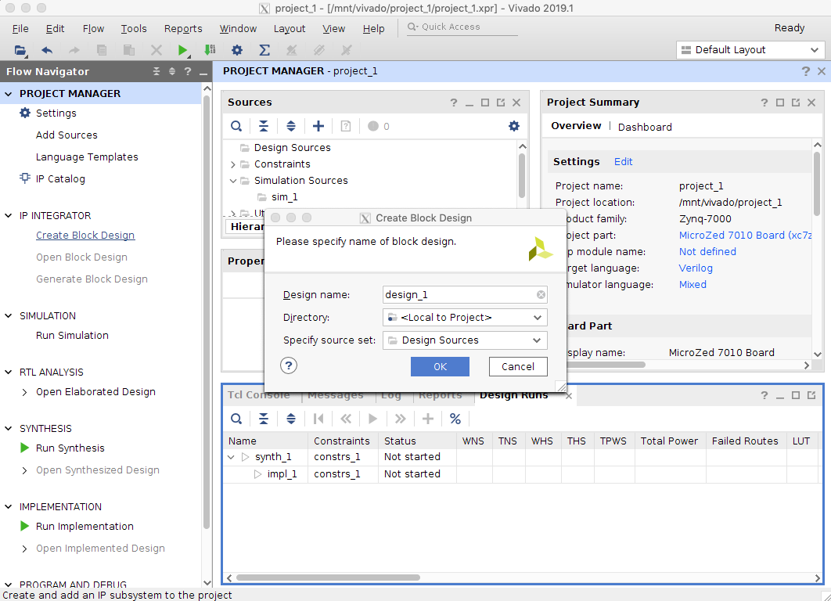Open Default Layout dropdown
The image size is (831, 601).
click(750, 50)
